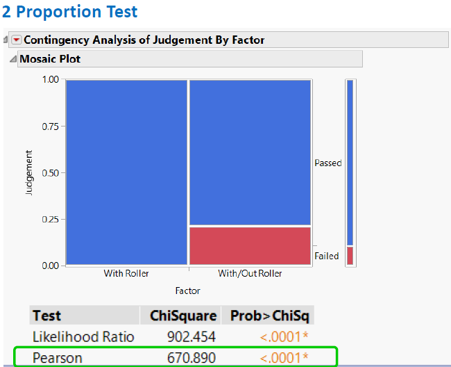451x367 pixels.
Task: Click the Judgement y-axis label
Action: tap(29, 172)
